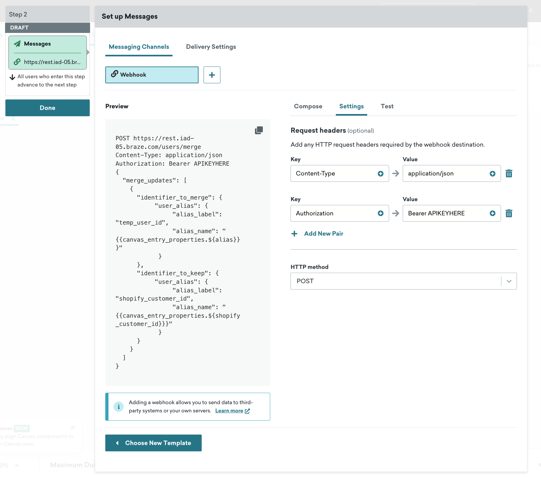Click the application/json value input field
This screenshot has width=541, height=477.
452,174
